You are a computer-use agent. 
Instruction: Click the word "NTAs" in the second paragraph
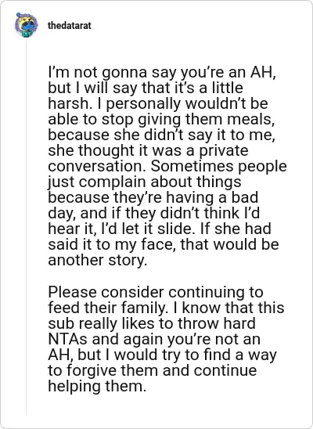click(67, 339)
